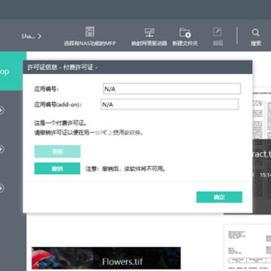Click the 更新 update button
271x271 pixels.
click(57, 151)
